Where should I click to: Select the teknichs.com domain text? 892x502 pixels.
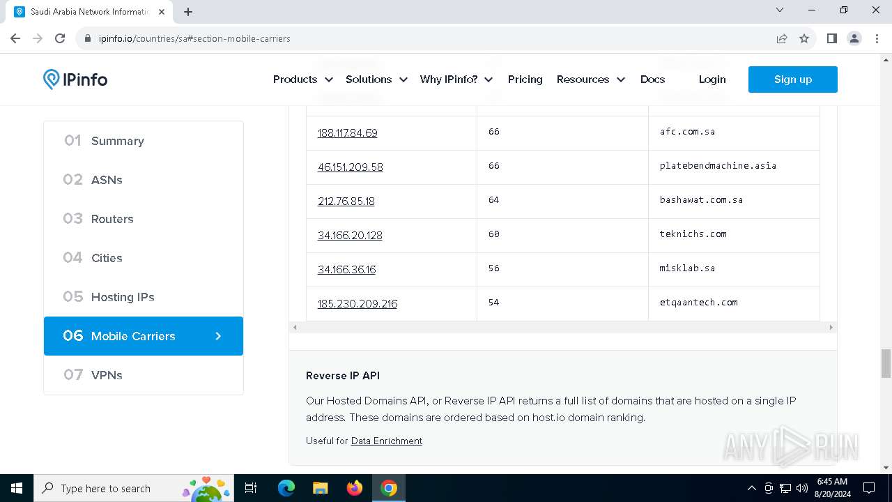tap(693, 234)
